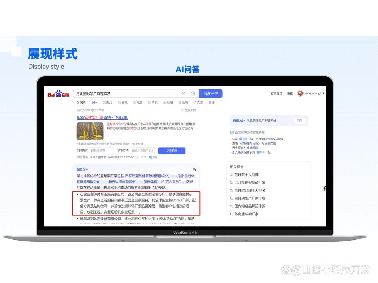Click the 百度一下 search button
The image size is (378, 283).
[x=210, y=94]
